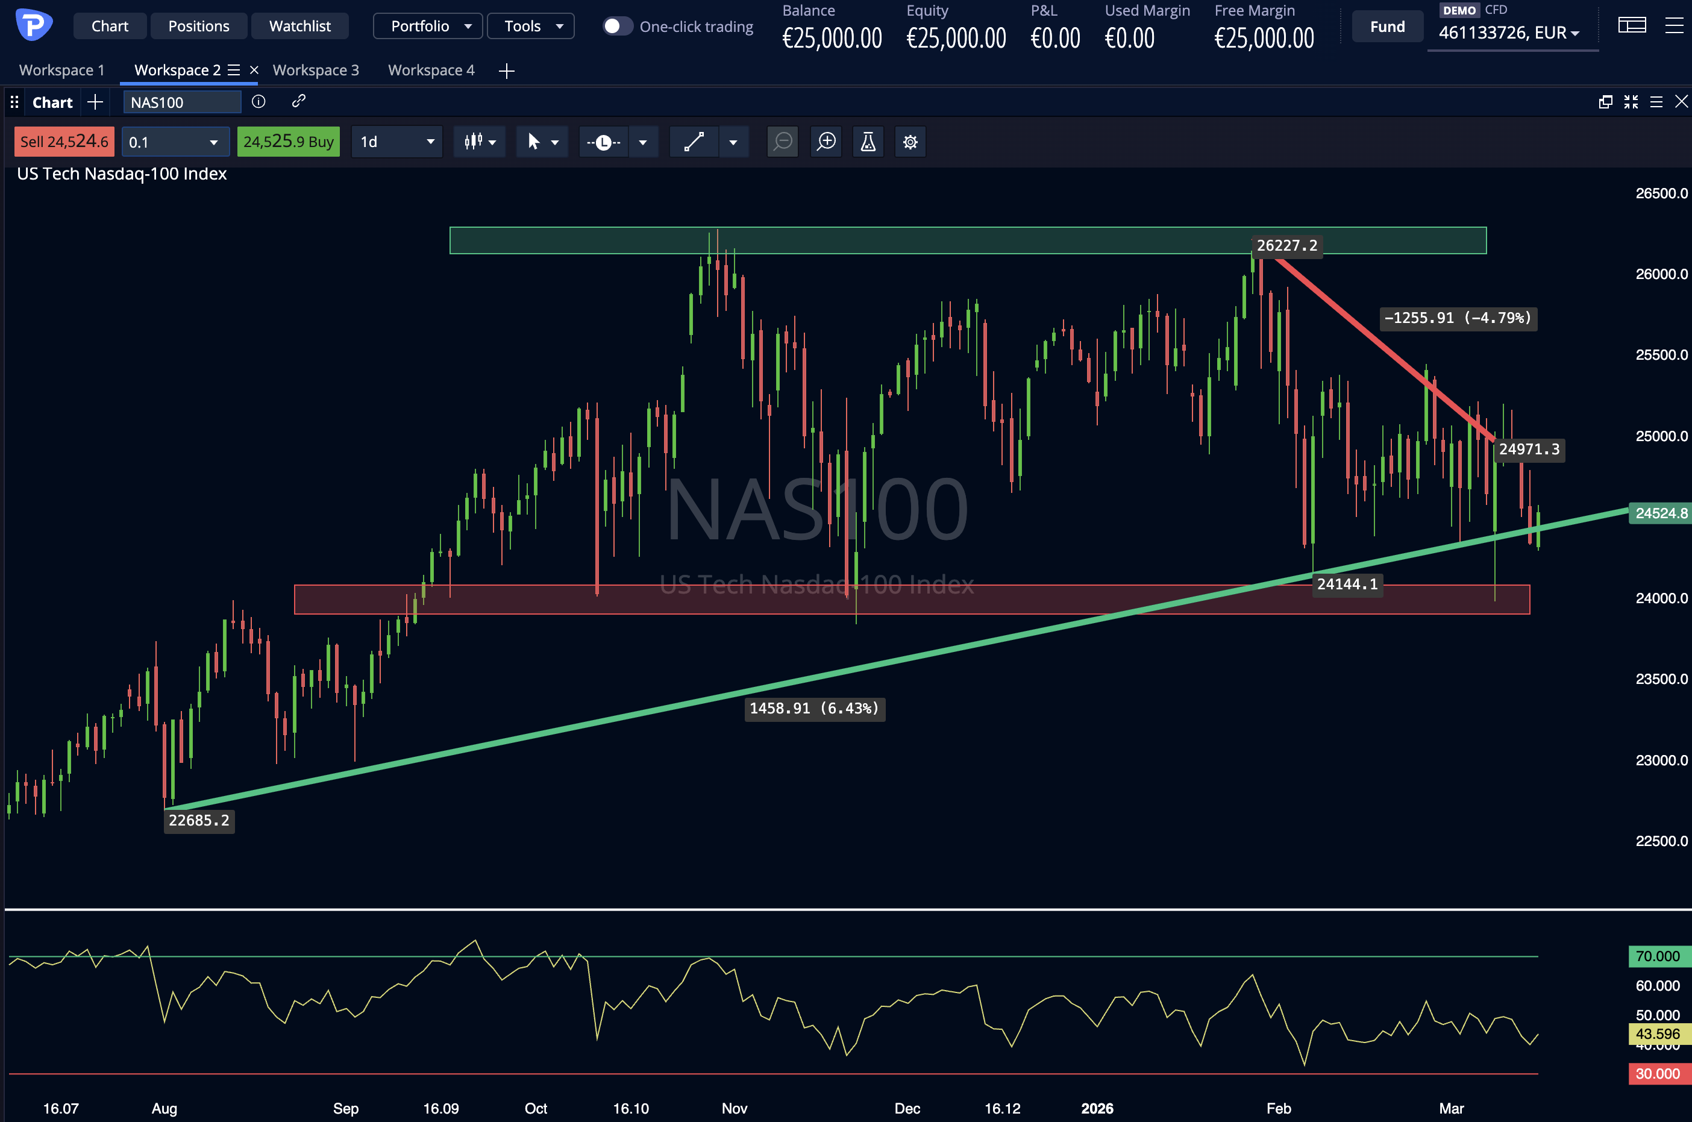Click the Fund button
Image resolution: width=1692 pixels, height=1122 pixels.
[1386, 27]
